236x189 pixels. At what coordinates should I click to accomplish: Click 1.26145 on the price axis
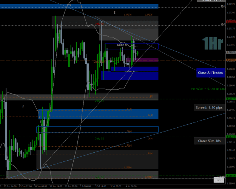231,150
